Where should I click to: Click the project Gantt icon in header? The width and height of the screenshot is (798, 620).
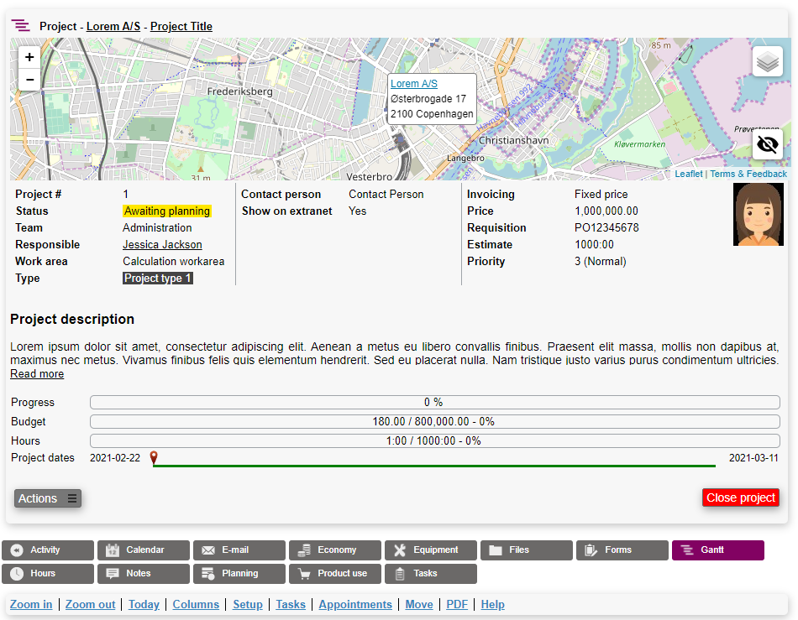click(x=21, y=26)
